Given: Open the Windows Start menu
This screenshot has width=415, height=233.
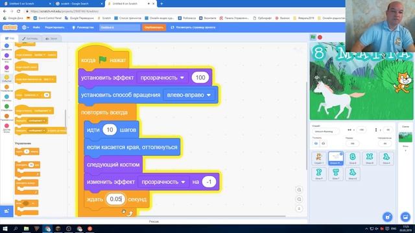Looking at the screenshot, I should pos(5,228).
